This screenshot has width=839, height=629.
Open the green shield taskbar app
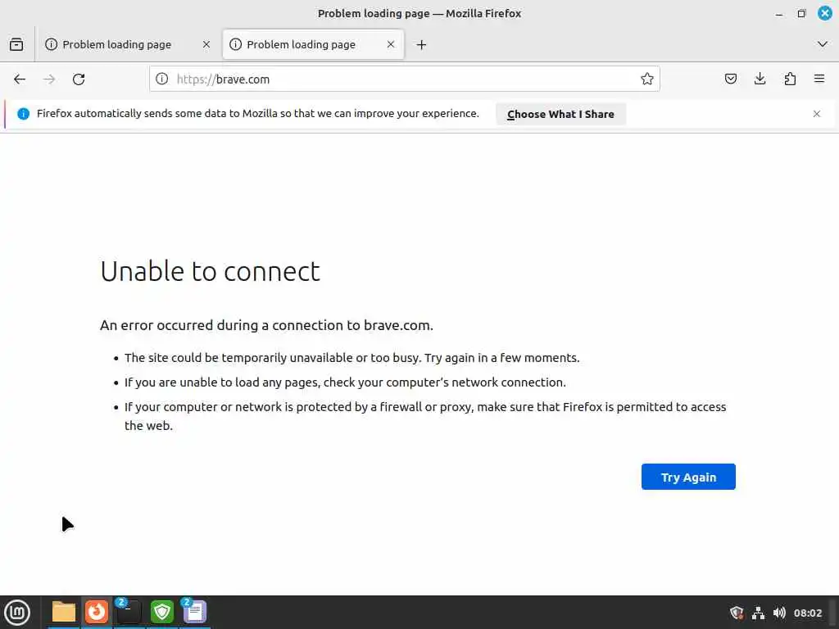coord(161,612)
